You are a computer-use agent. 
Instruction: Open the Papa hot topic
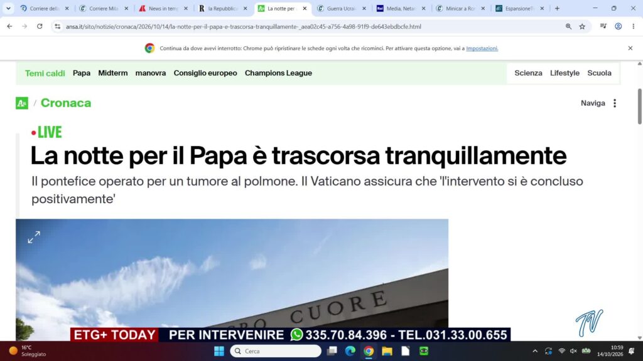point(82,73)
